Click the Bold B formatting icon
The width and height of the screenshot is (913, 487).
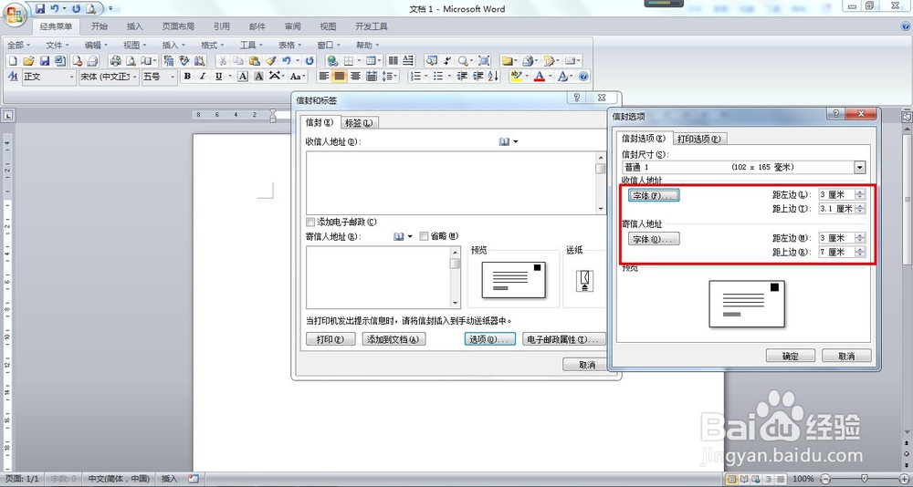[x=187, y=77]
